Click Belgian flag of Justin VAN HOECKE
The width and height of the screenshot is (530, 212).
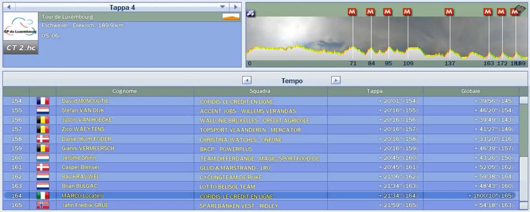tap(43, 120)
